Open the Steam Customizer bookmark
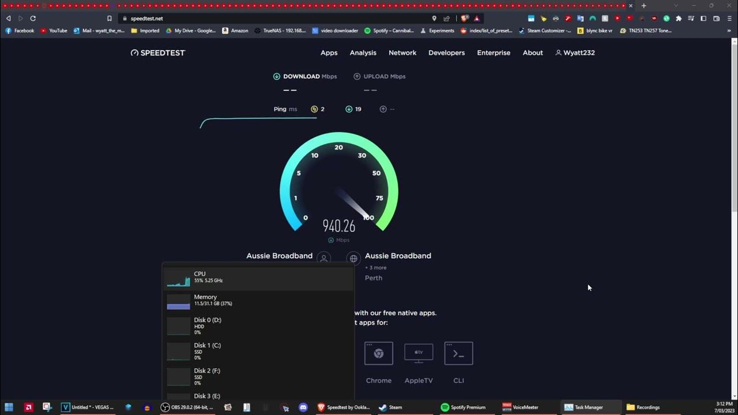Image resolution: width=738 pixels, height=415 pixels. pyautogui.click(x=545, y=31)
